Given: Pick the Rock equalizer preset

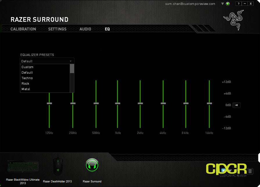Looking at the screenshot, I should tap(45, 83).
